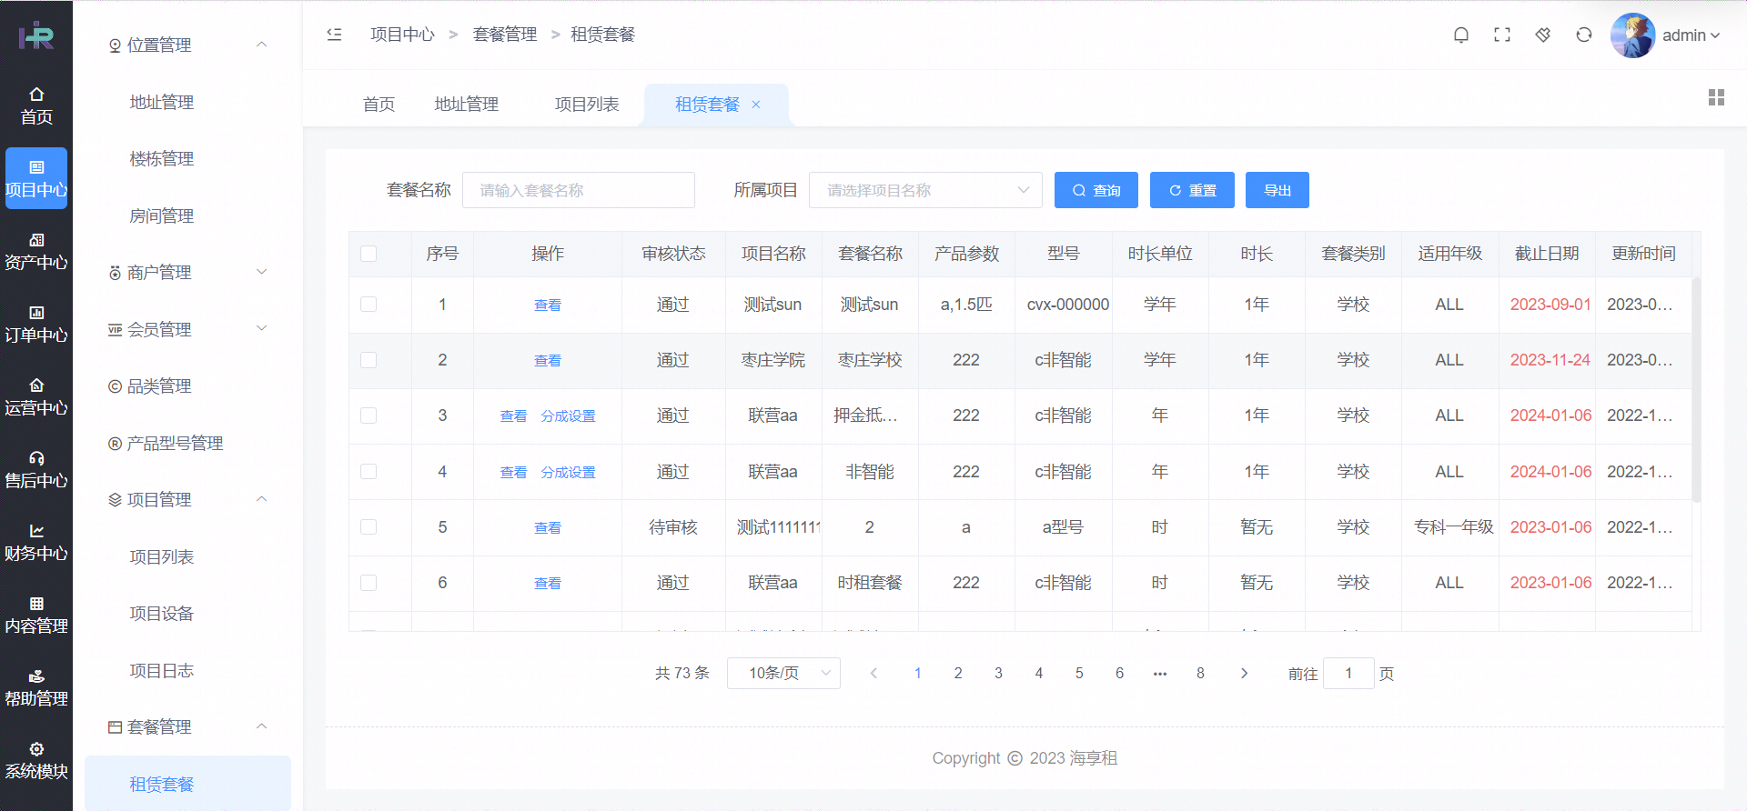The image size is (1747, 811).
Task: Check row 5 待审核 checkbox
Action: coord(369,526)
